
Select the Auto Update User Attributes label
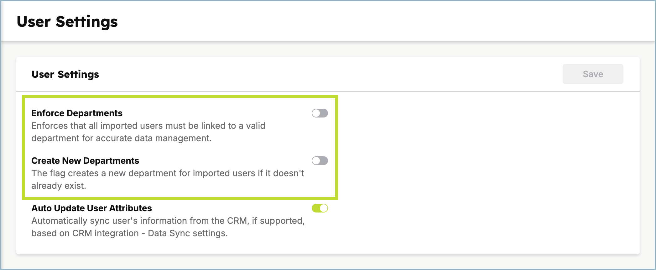coord(91,208)
